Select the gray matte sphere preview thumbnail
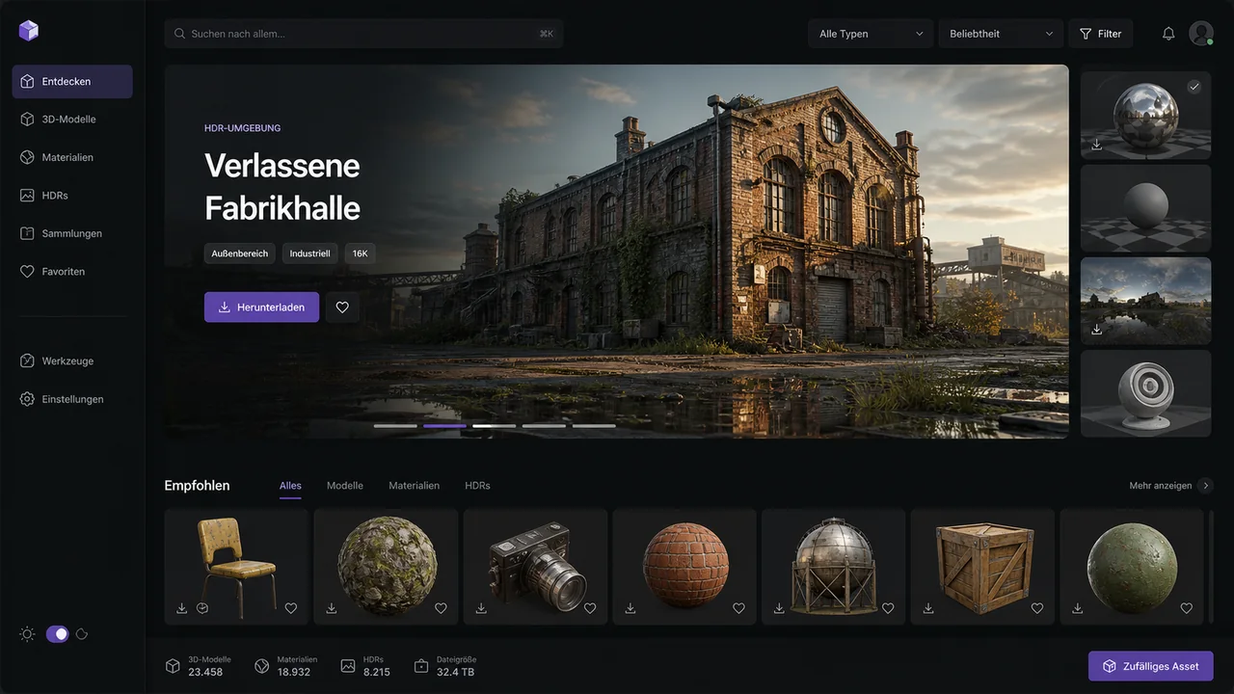Image resolution: width=1234 pixels, height=694 pixels. 1146,208
